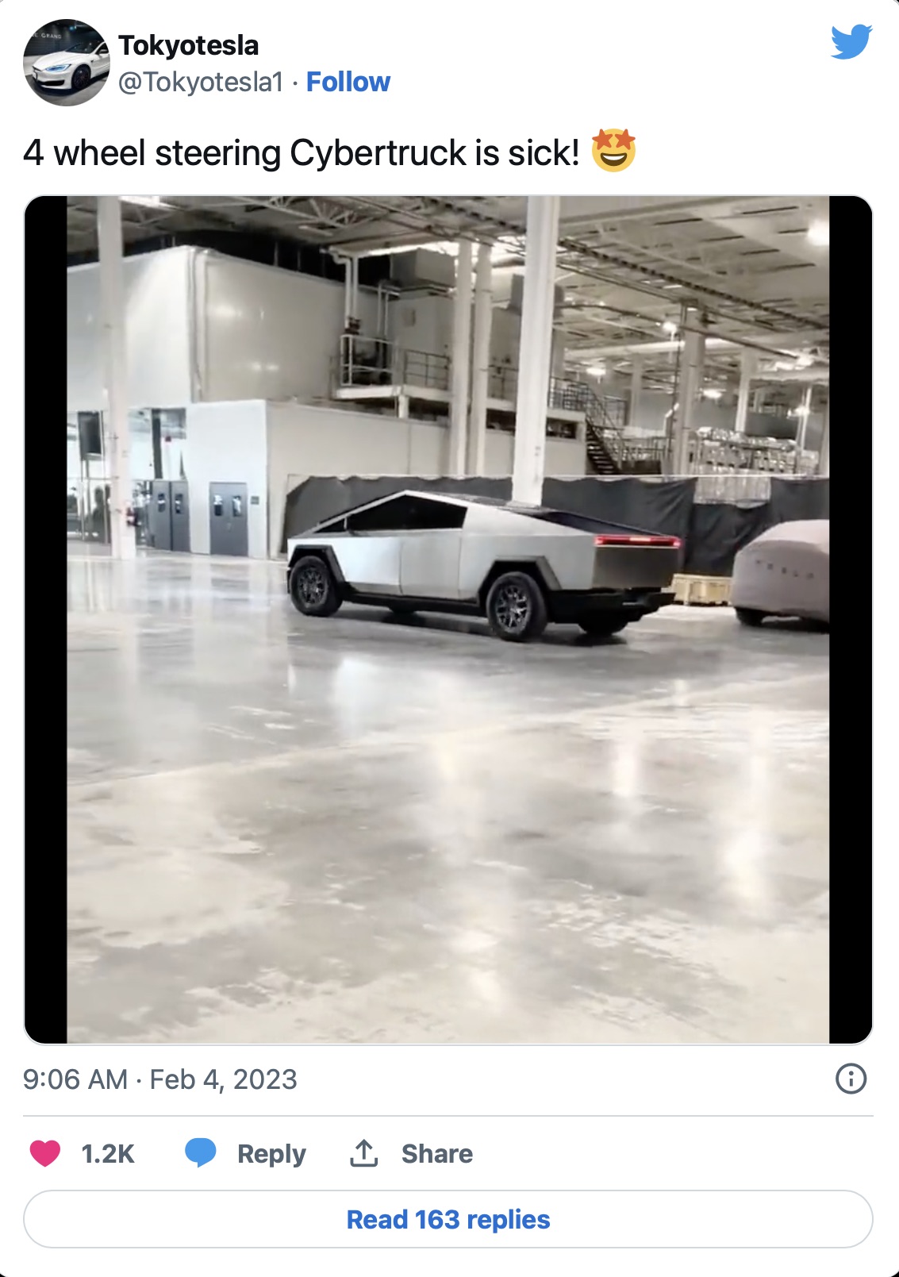Click the 4 wheel steering tweet text
This screenshot has height=1277, width=899.
click(302, 152)
